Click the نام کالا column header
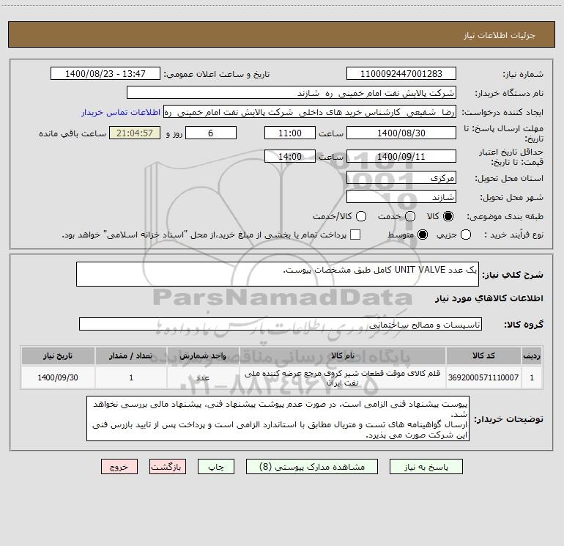The image size is (564, 546). 343,355
